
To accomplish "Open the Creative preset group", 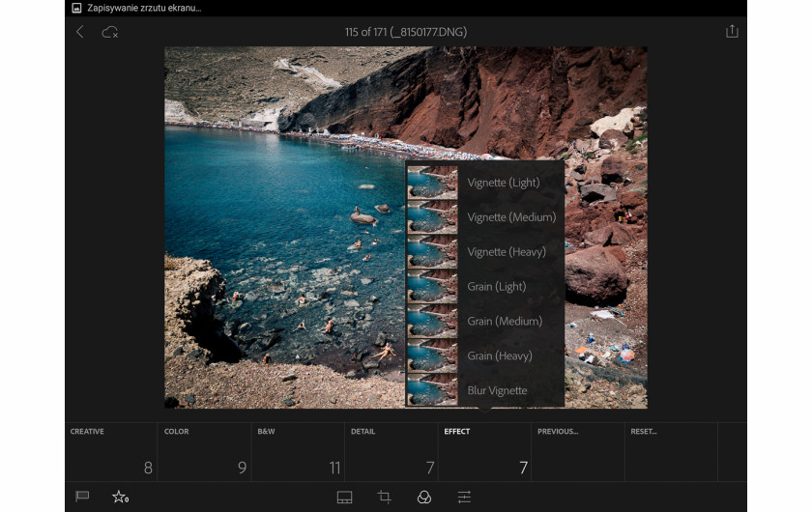I will 111,452.
